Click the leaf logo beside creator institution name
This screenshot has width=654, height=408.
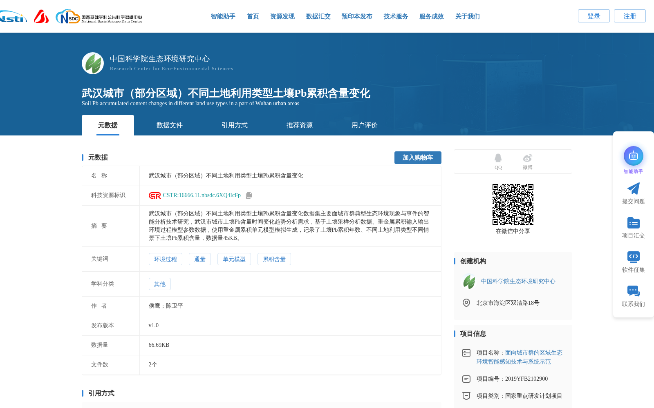[x=469, y=282]
